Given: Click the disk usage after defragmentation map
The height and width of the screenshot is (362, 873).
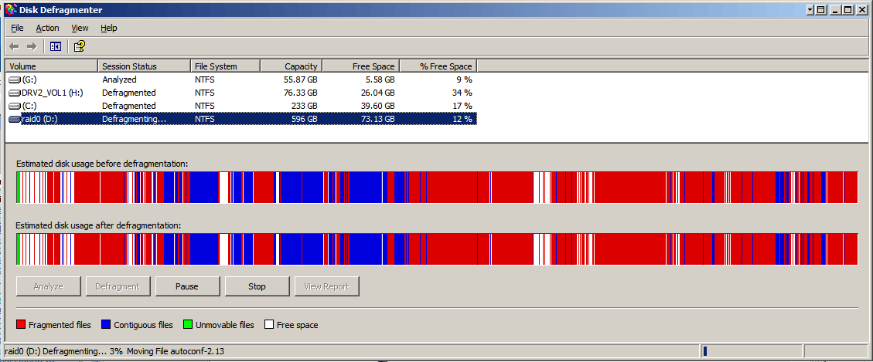Looking at the screenshot, I should click(x=436, y=249).
